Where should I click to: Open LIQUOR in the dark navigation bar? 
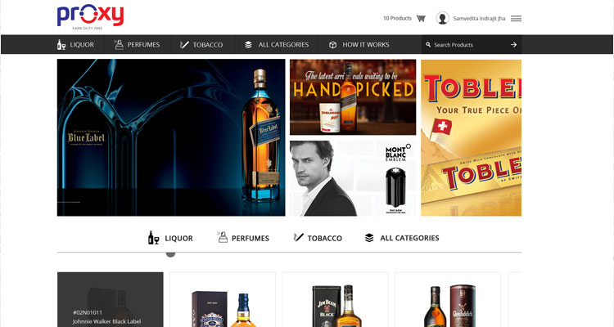click(x=81, y=45)
